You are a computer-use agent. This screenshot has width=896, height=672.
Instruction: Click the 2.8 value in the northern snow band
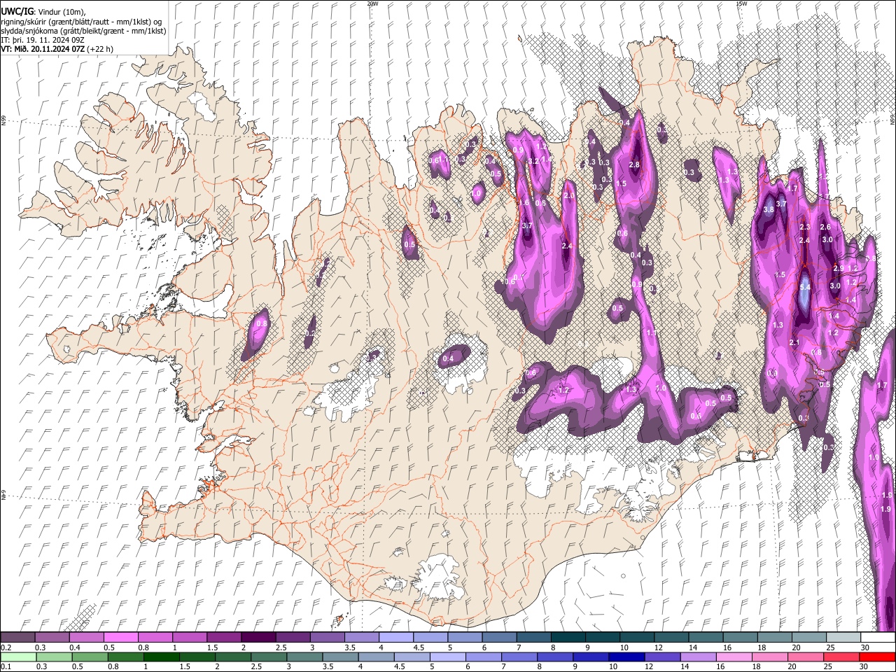[634, 164]
